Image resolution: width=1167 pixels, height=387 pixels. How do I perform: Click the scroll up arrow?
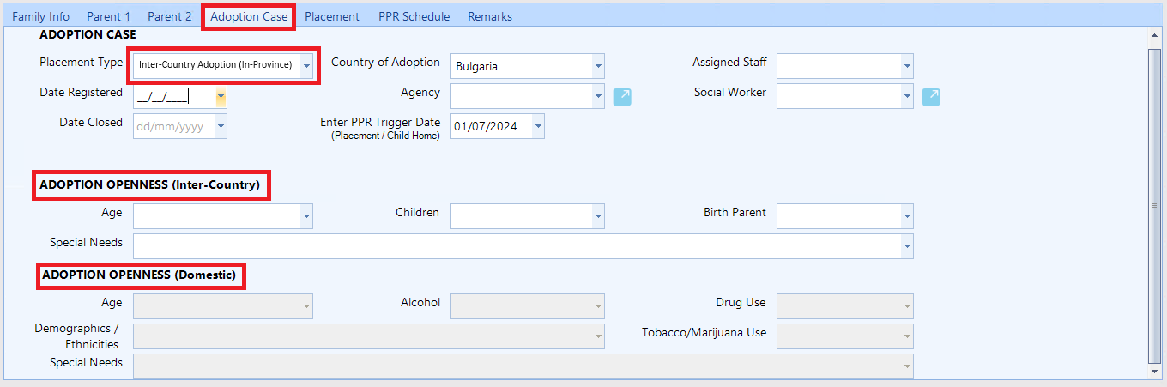click(x=1154, y=36)
